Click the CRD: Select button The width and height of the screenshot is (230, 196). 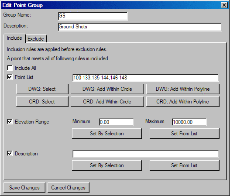pyautogui.click(x=42, y=102)
